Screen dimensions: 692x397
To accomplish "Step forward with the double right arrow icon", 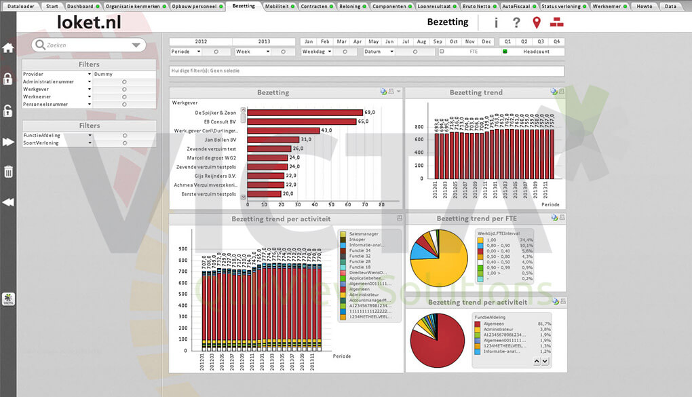I will [x=8, y=142].
